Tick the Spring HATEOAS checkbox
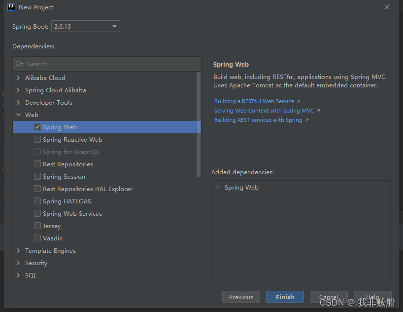Screen dimensions: 403x312 click(37, 201)
